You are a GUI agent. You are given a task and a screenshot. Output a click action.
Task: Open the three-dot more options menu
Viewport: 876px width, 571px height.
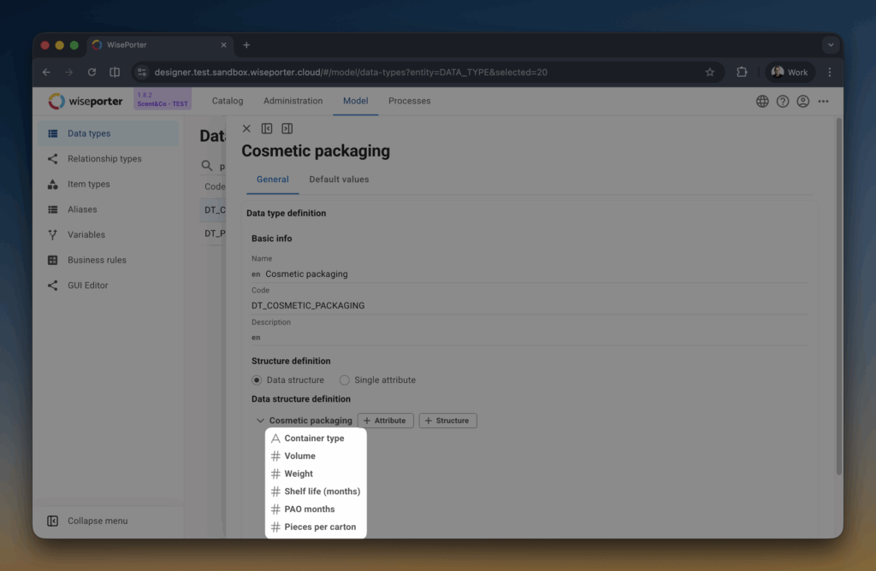pyautogui.click(x=823, y=101)
